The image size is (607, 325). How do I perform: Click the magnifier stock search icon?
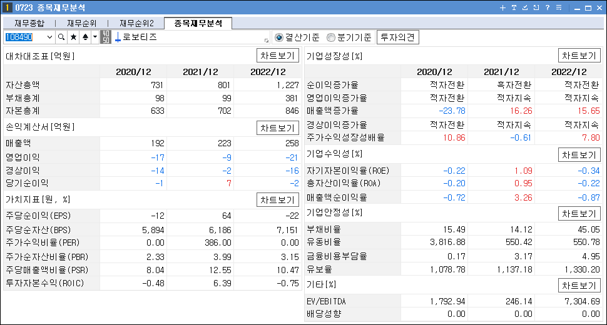(61, 37)
